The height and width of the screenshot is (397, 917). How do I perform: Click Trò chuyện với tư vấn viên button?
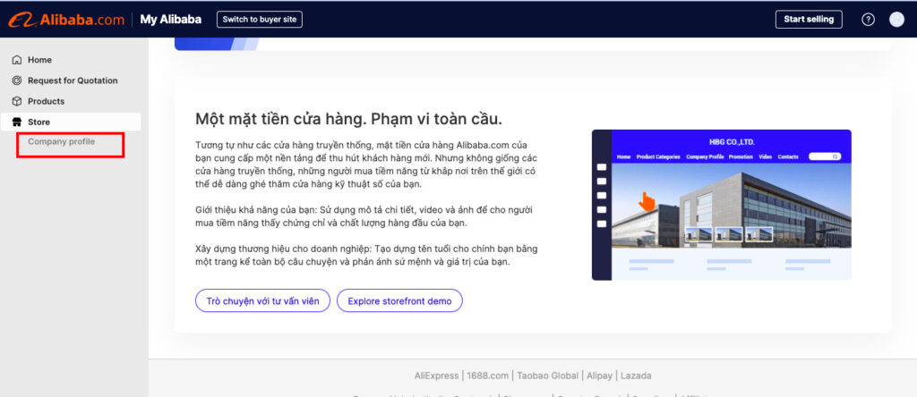tap(262, 300)
